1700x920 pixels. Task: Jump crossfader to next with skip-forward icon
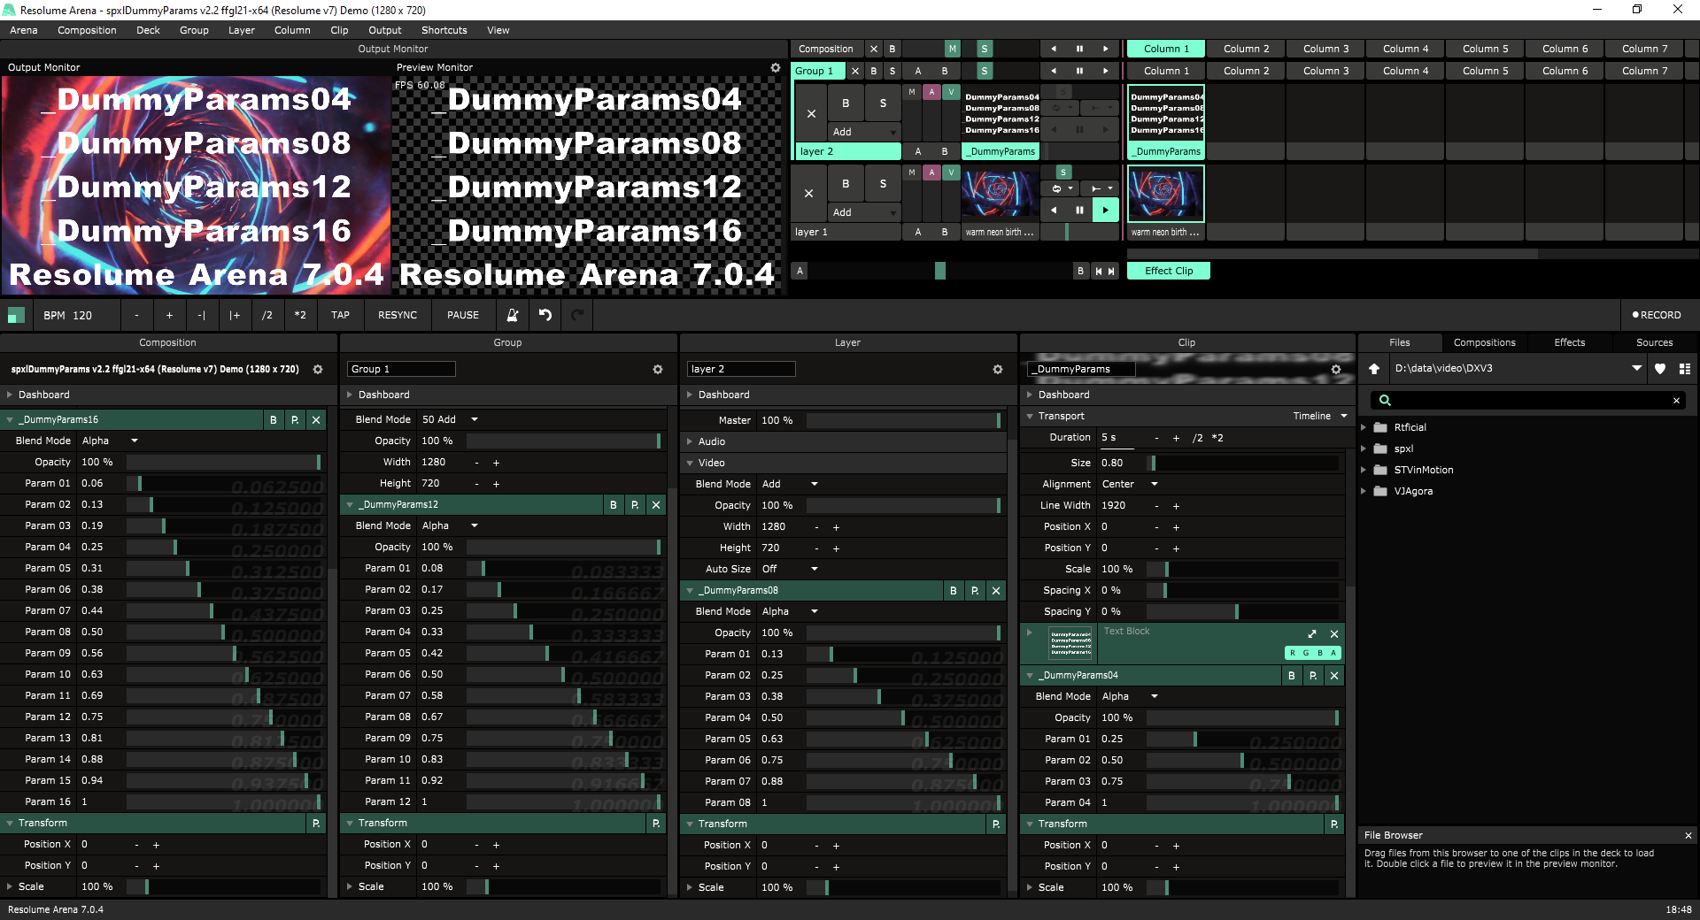click(x=1111, y=272)
